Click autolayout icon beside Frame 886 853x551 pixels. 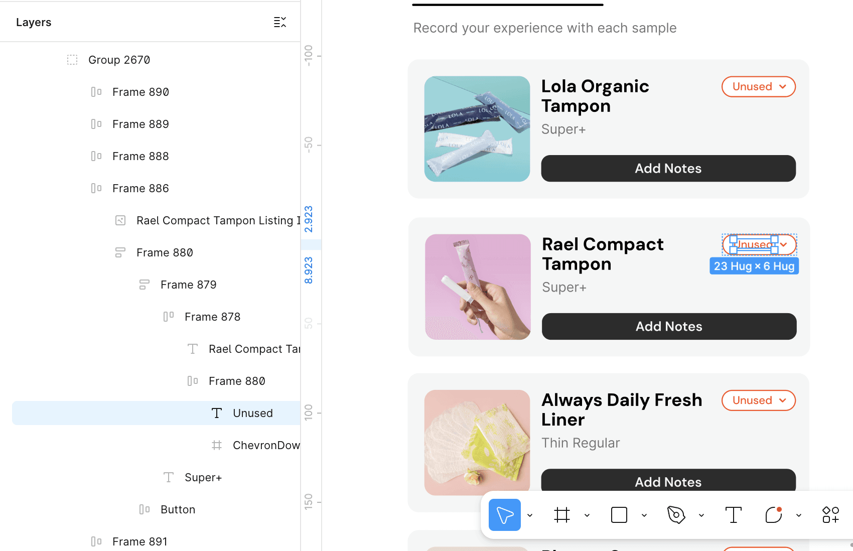tap(96, 188)
